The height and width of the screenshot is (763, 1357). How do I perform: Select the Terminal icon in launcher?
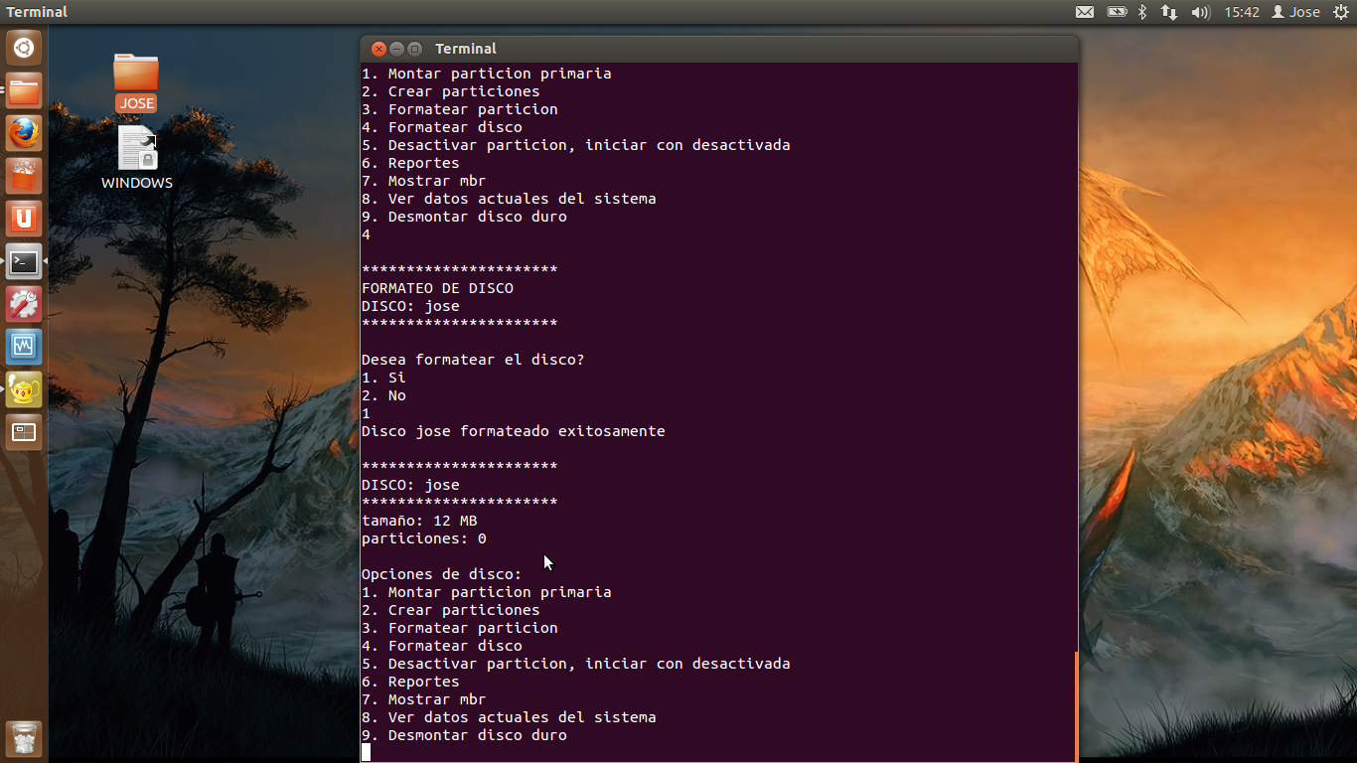(24, 262)
